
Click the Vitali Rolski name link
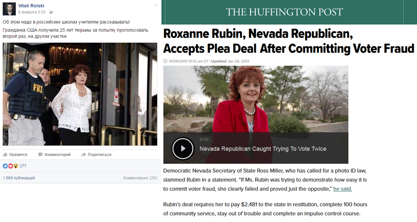[x=31, y=5]
